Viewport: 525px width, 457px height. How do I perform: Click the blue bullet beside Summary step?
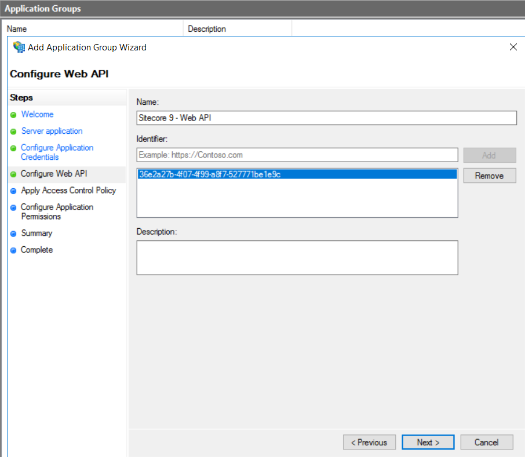pos(13,233)
